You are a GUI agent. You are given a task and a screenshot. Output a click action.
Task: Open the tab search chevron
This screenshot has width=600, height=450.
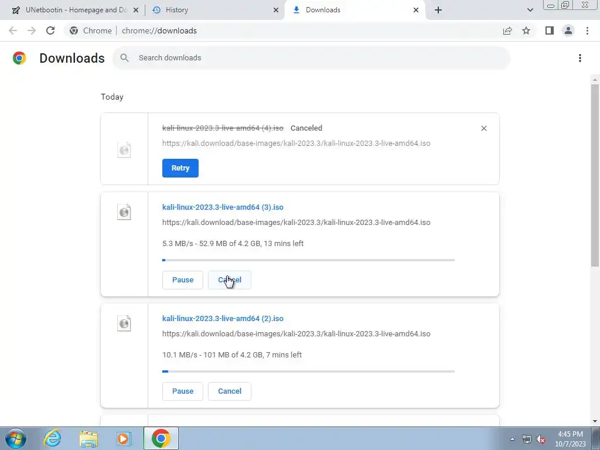coord(530,10)
